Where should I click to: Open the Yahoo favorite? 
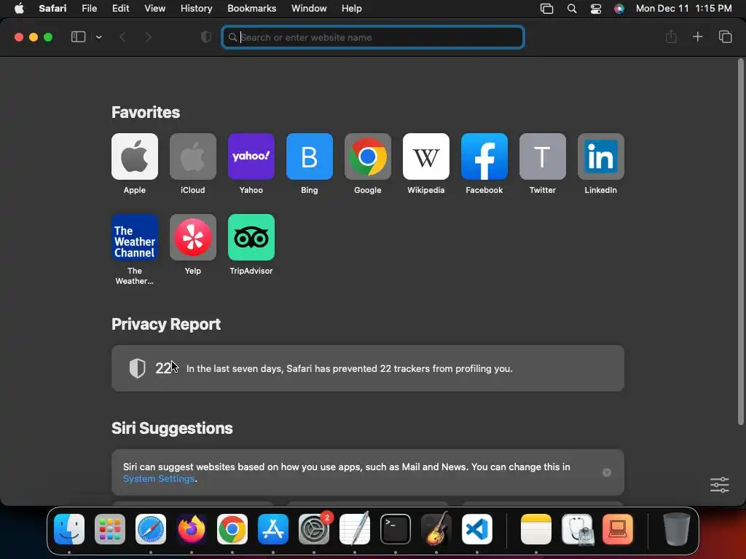(x=251, y=156)
